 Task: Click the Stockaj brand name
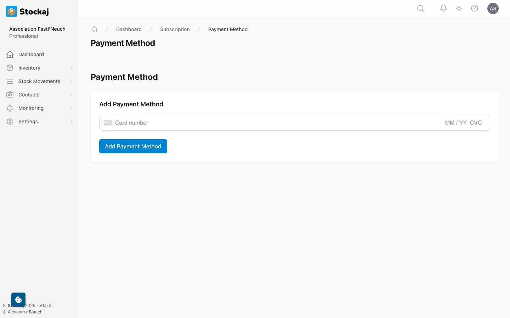[x=34, y=12]
